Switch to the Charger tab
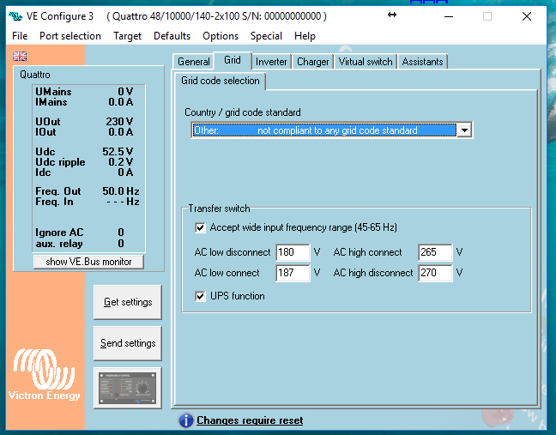 (312, 62)
